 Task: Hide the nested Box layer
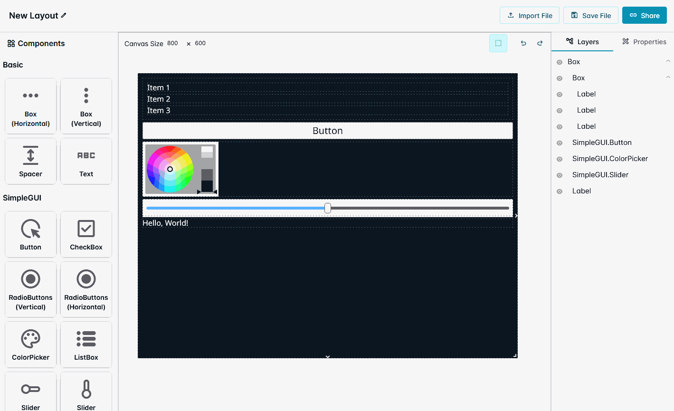coord(560,78)
